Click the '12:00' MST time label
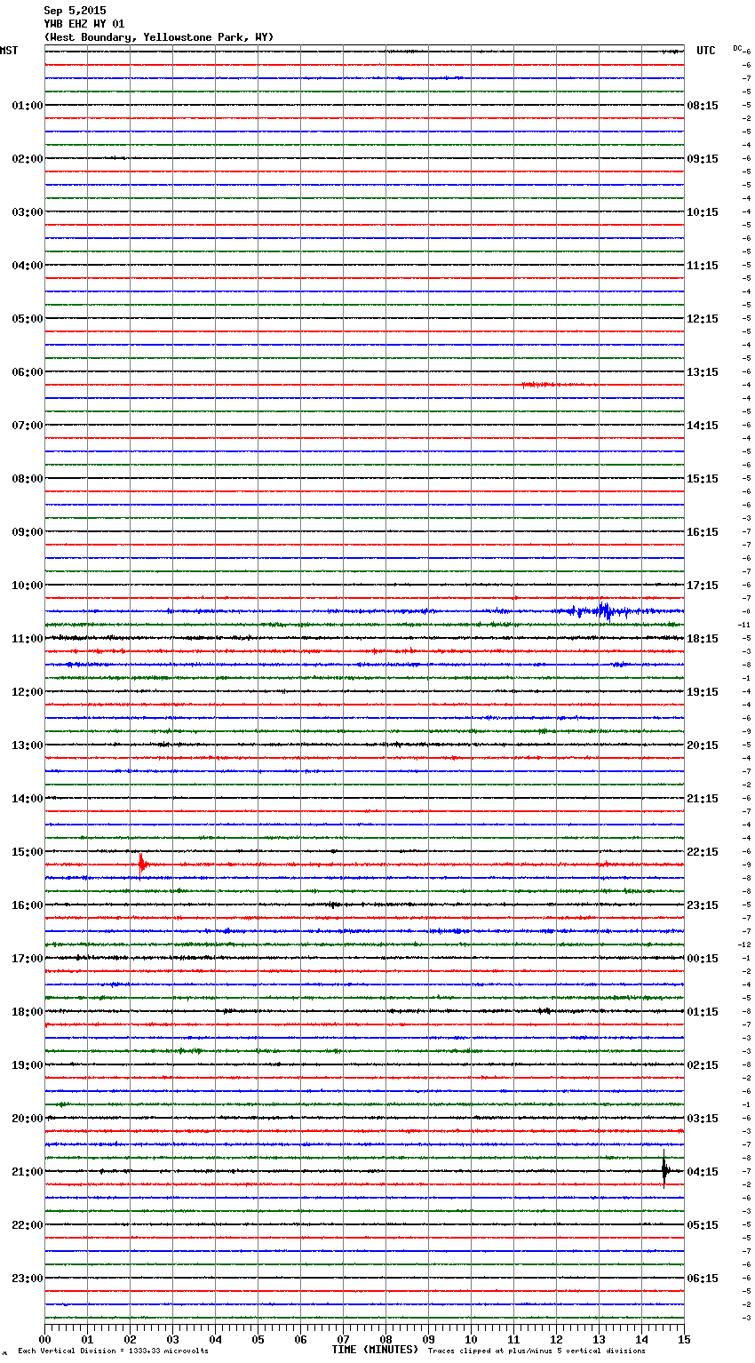 pos(28,691)
